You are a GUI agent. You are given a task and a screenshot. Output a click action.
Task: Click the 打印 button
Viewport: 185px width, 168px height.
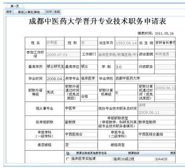49,12
